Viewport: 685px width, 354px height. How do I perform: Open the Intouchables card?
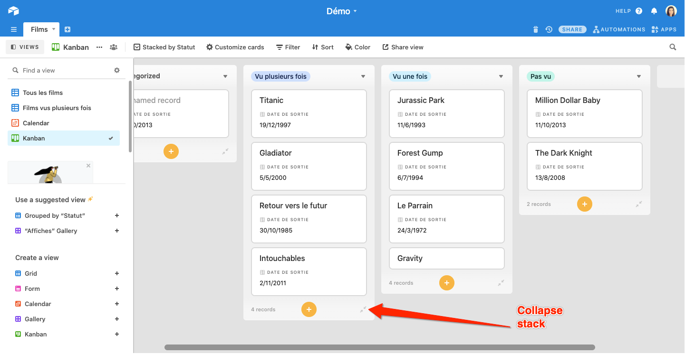pos(309,272)
